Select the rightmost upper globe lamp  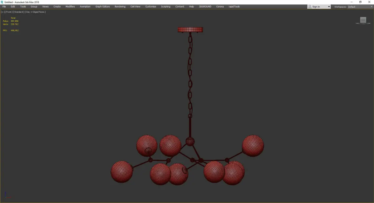253,146
